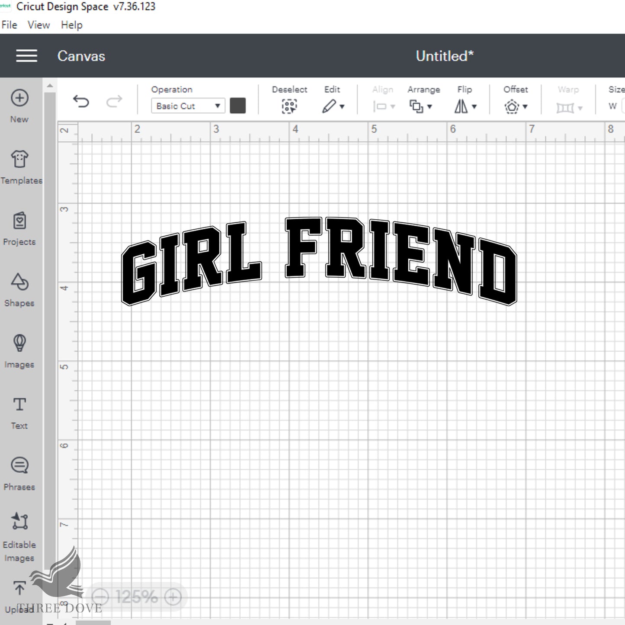Click the Untitled* project name
The width and height of the screenshot is (625, 625).
coord(445,56)
